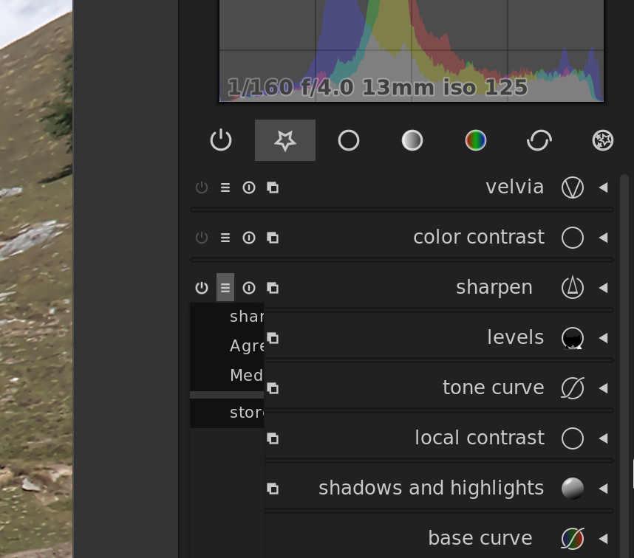This screenshot has height=558, width=634.
Task: Open the basic group circle tab
Action: (349, 140)
